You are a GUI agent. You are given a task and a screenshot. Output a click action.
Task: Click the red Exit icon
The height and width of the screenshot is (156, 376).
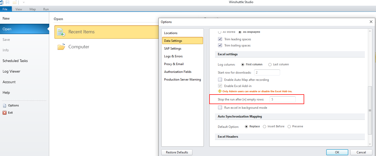(x=4, y=113)
